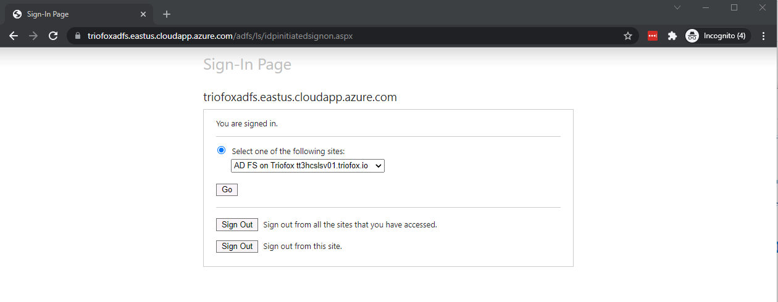Close the browser window
Viewport: 778px width, 302px height.
pos(763,7)
